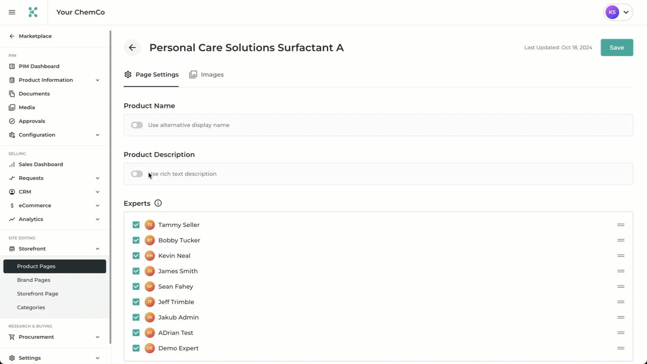
Task: Uncheck Jakub Admin expert checkbox
Action: point(136,317)
